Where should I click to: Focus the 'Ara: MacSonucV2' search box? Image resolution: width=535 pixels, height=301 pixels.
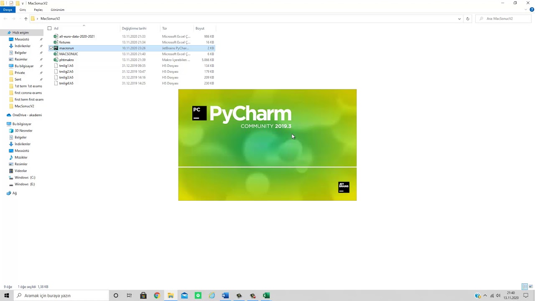(504, 19)
